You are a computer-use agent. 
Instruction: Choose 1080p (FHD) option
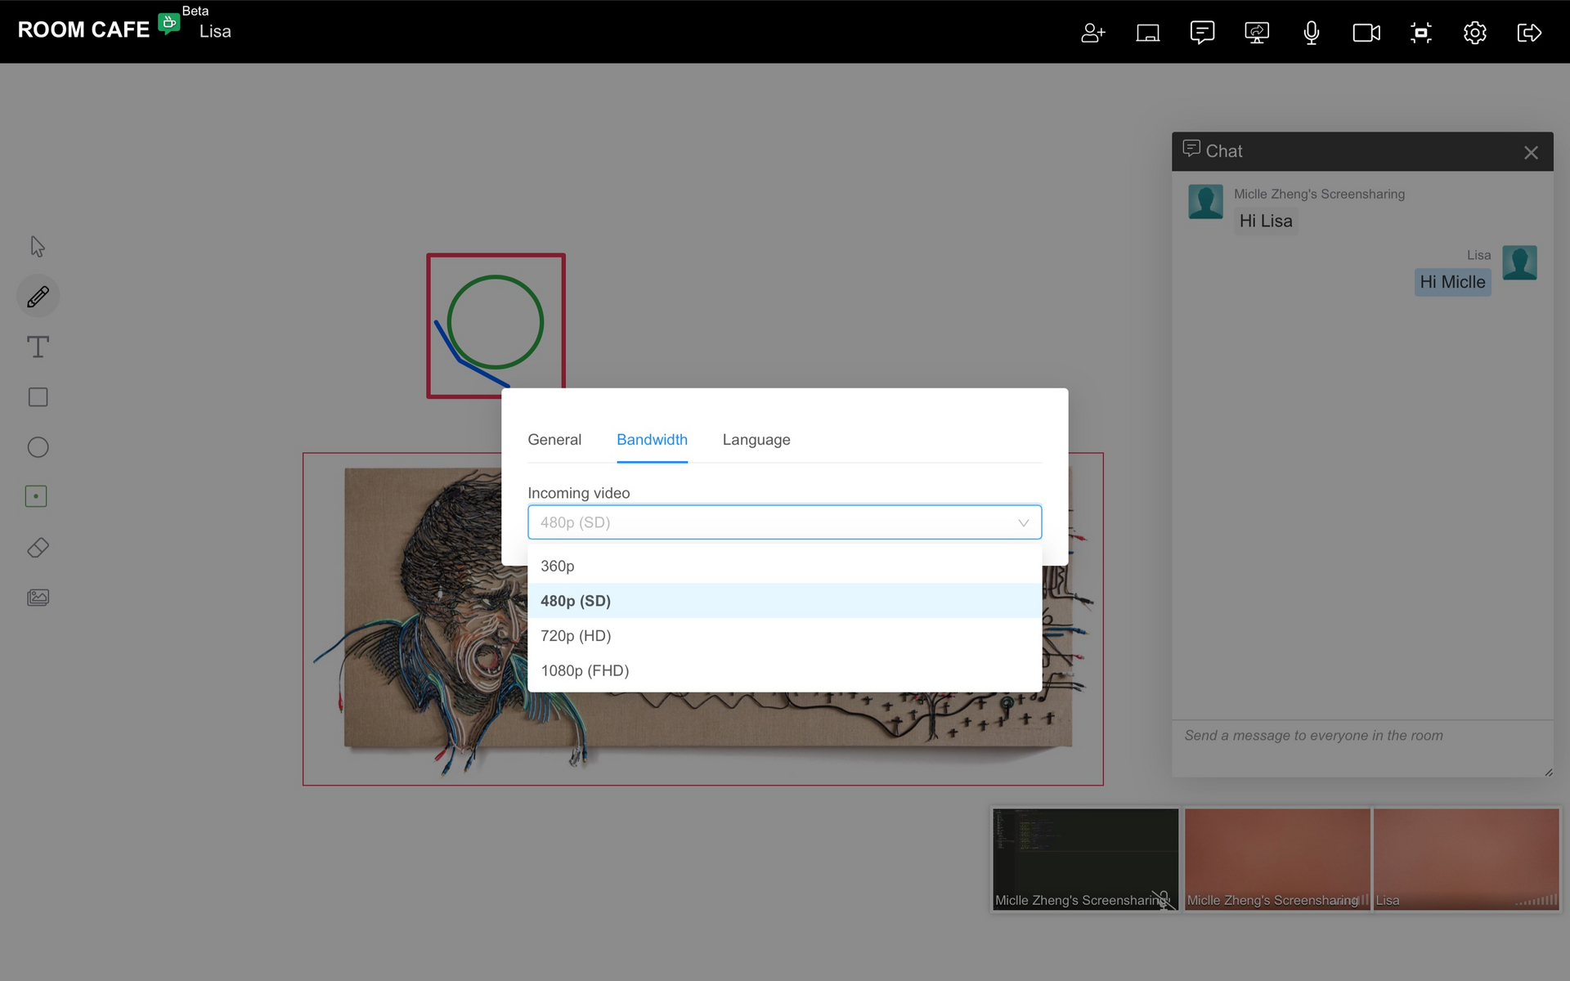784,670
